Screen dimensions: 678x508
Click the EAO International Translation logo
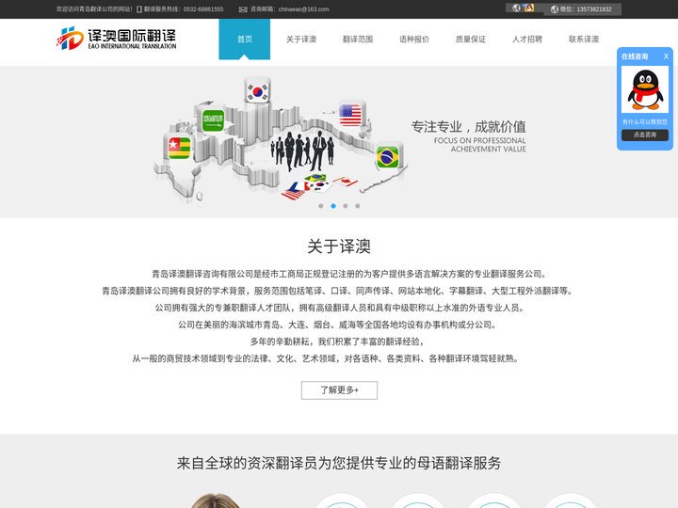click(x=117, y=39)
